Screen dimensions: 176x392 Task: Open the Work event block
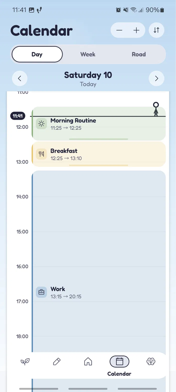pos(99,275)
